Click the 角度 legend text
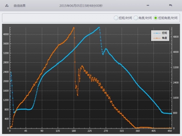 click(x=164, y=38)
